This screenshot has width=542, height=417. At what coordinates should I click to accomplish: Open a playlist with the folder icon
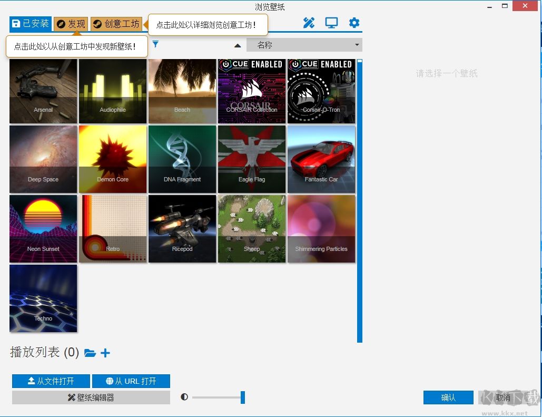(x=90, y=353)
